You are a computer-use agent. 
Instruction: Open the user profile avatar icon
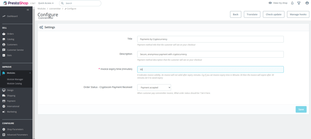pos(307,3)
